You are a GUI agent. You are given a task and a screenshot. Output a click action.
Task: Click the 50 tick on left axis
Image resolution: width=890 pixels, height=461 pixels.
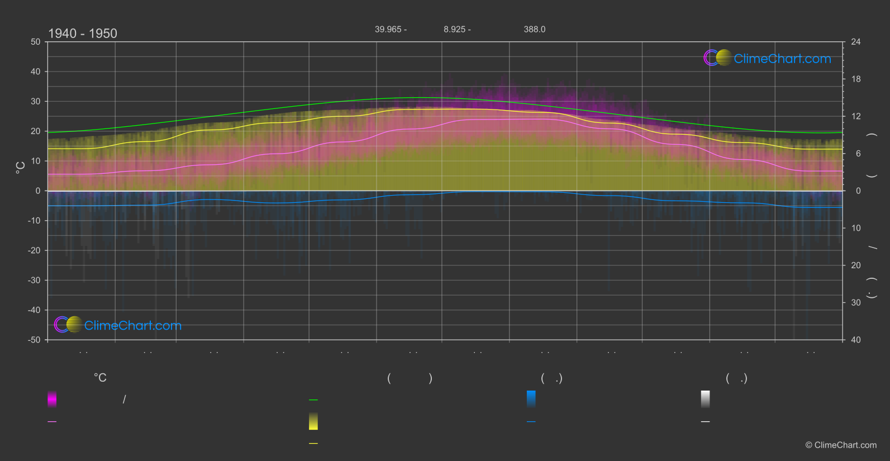click(x=36, y=42)
